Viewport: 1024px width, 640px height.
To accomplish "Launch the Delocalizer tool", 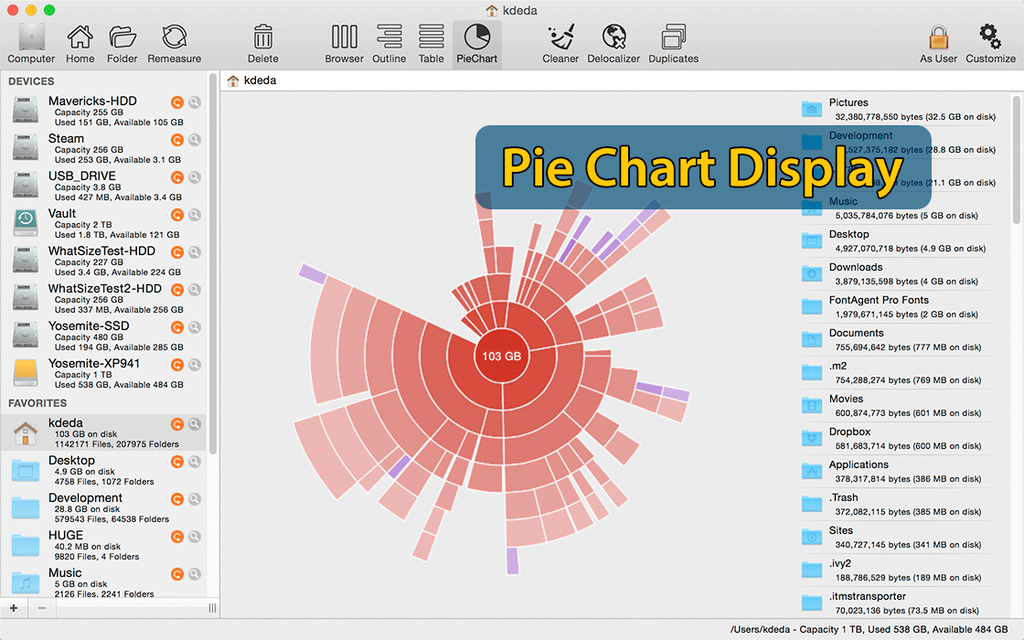I will 613,43.
